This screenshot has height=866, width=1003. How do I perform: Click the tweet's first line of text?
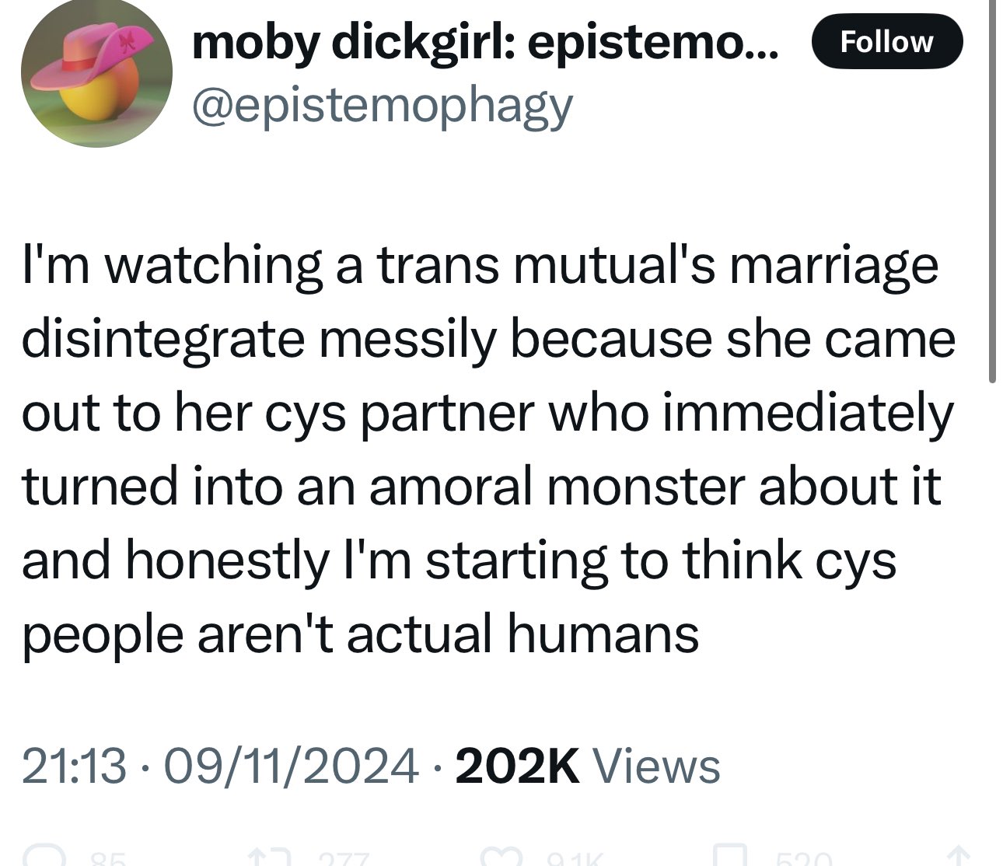[x=479, y=264]
